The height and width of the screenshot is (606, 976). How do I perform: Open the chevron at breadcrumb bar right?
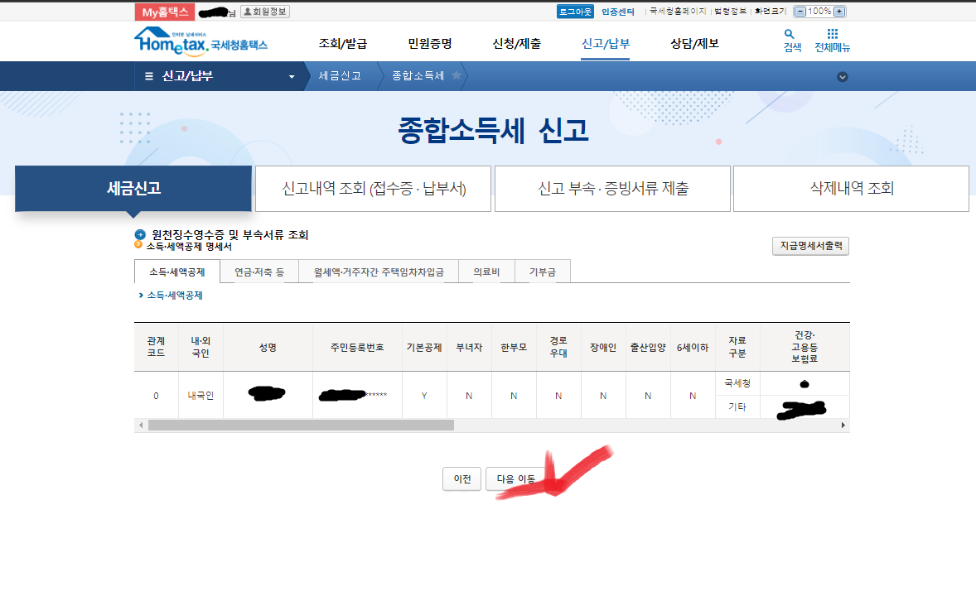point(843,76)
